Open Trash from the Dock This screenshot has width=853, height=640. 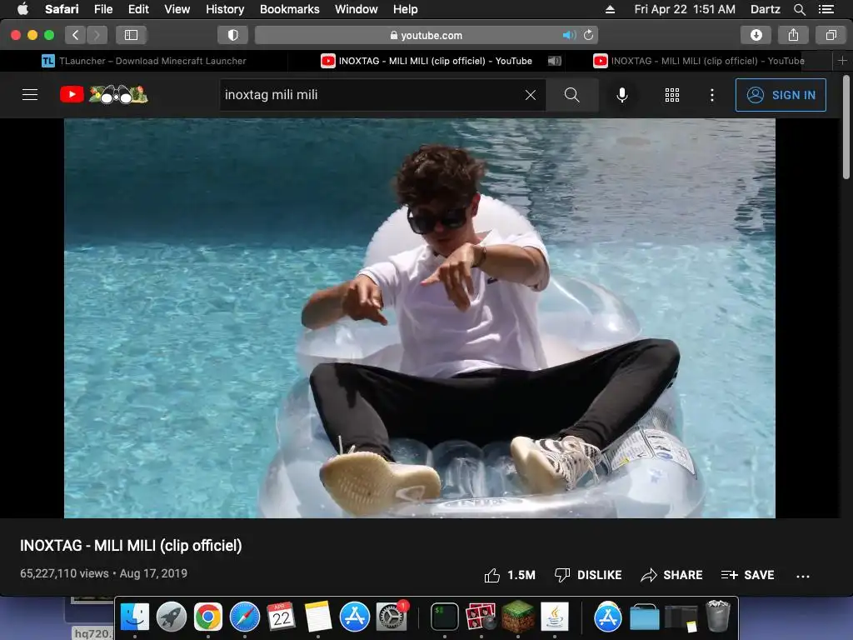(717, 617)
